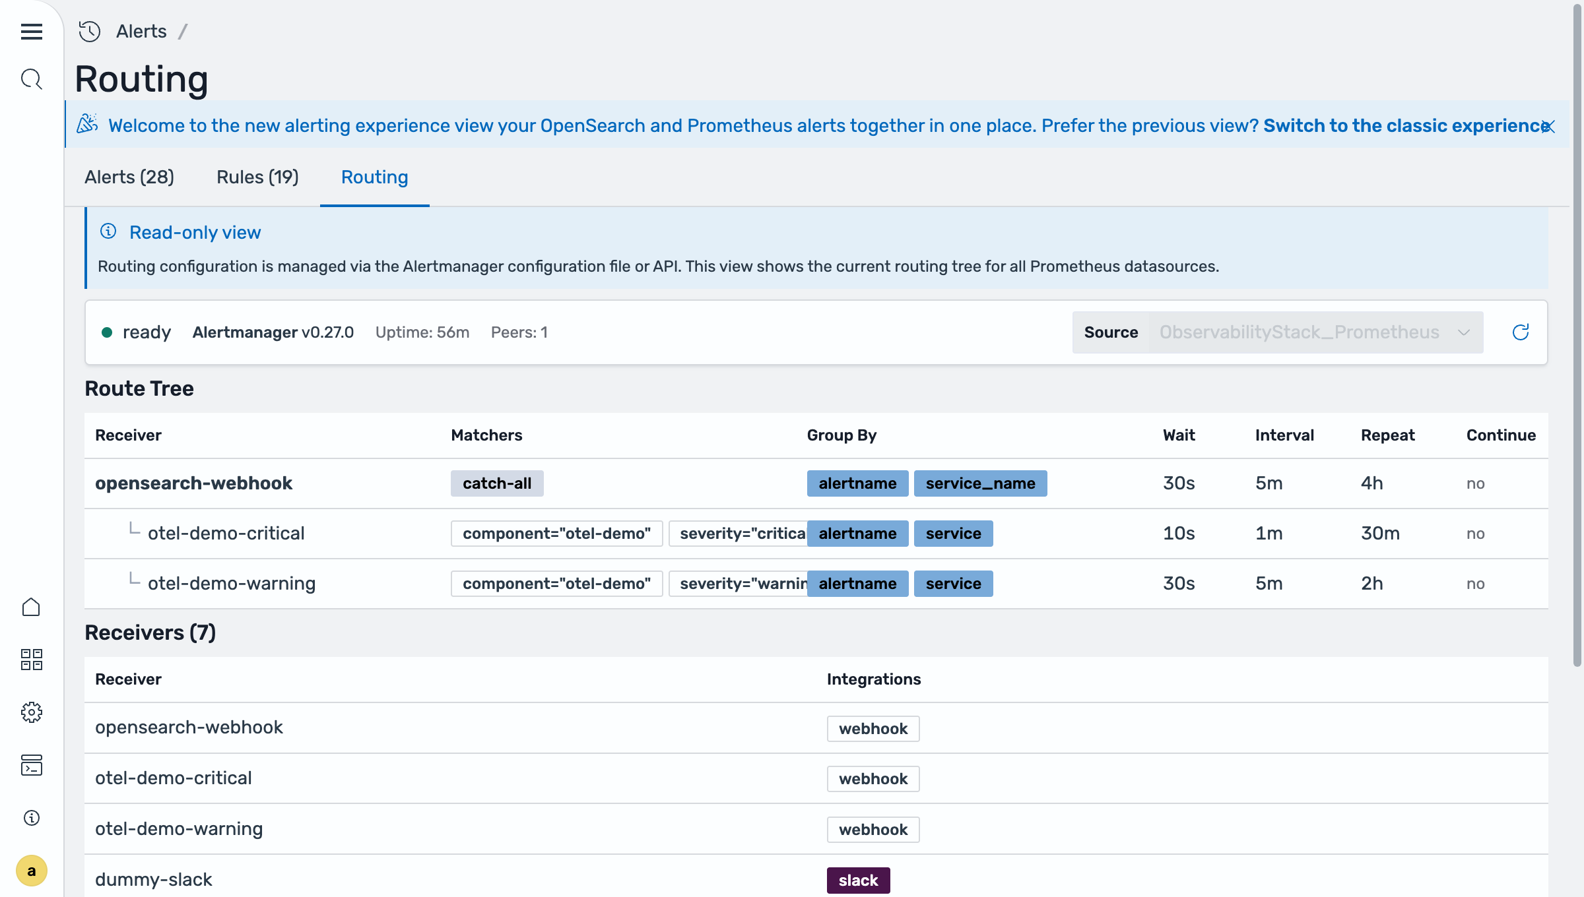Switch to the classic experience link

tap(1406, 125)
